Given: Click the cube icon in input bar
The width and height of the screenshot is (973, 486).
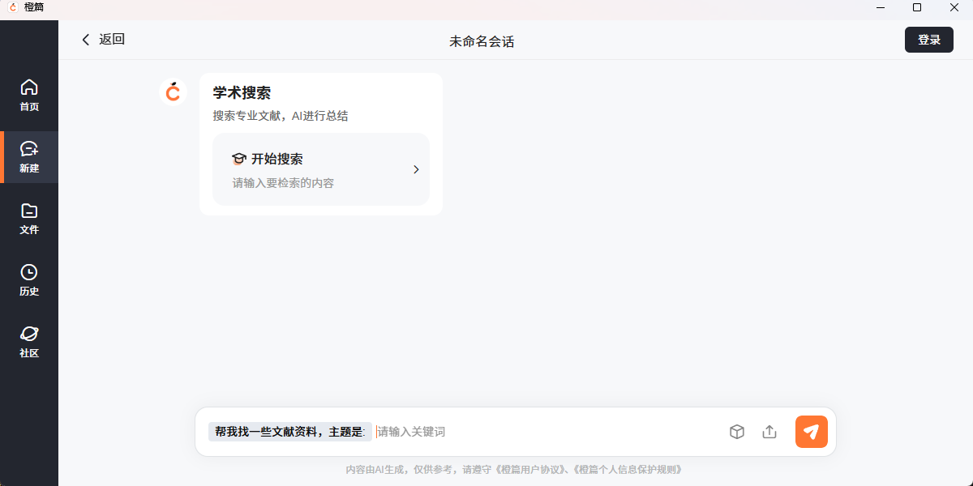Looking at the screenshot, I should point(736,432).
